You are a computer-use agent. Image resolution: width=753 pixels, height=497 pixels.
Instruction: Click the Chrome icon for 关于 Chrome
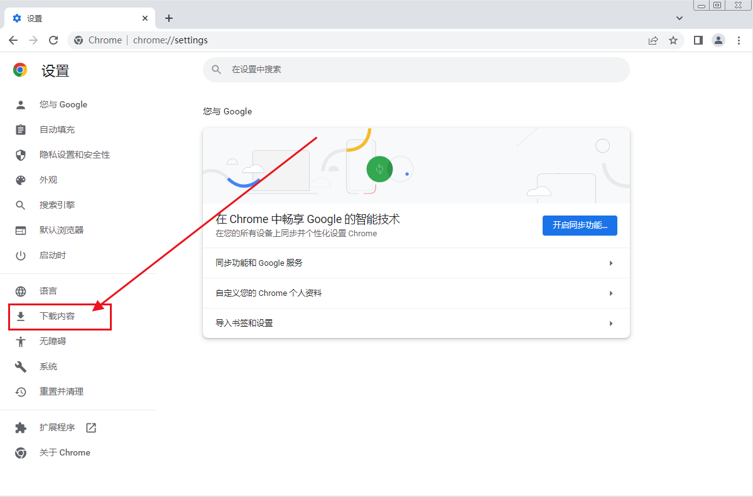pos(21,453)
